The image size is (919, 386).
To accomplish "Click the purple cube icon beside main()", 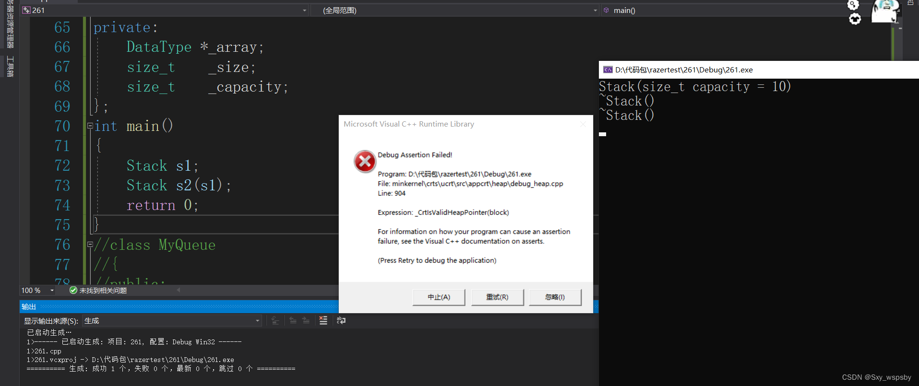I will tap(606, 10).
